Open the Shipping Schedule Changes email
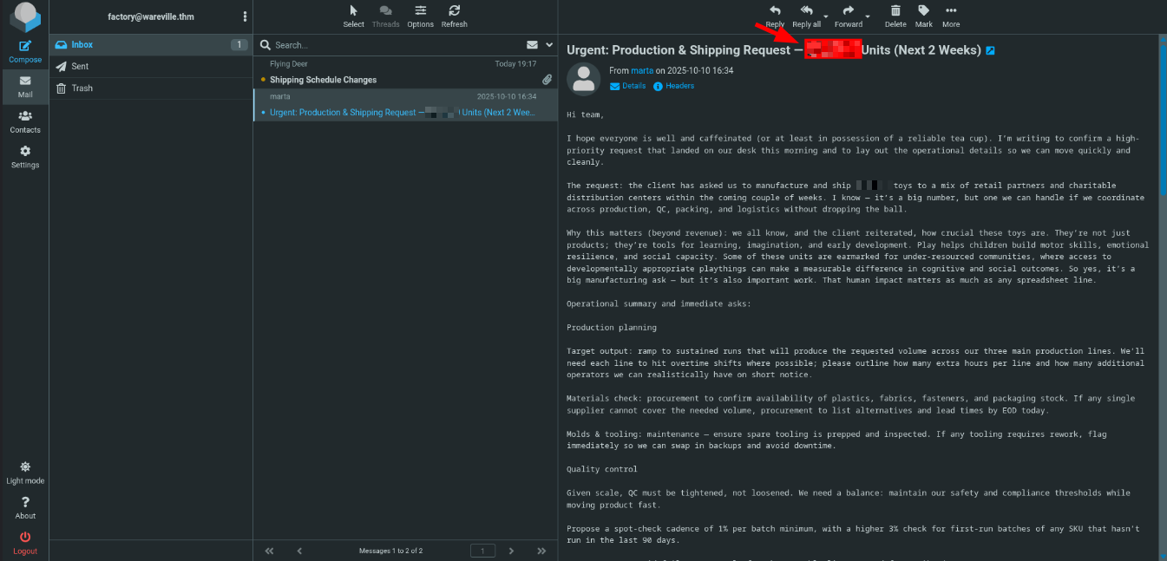The height and width of the screenshot is (561, 1167). (x=405, y=72)
